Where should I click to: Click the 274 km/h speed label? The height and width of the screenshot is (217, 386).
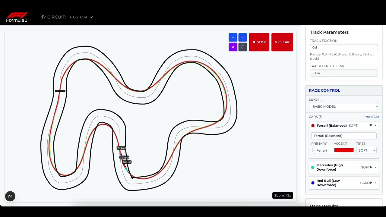tap(121, 148)
